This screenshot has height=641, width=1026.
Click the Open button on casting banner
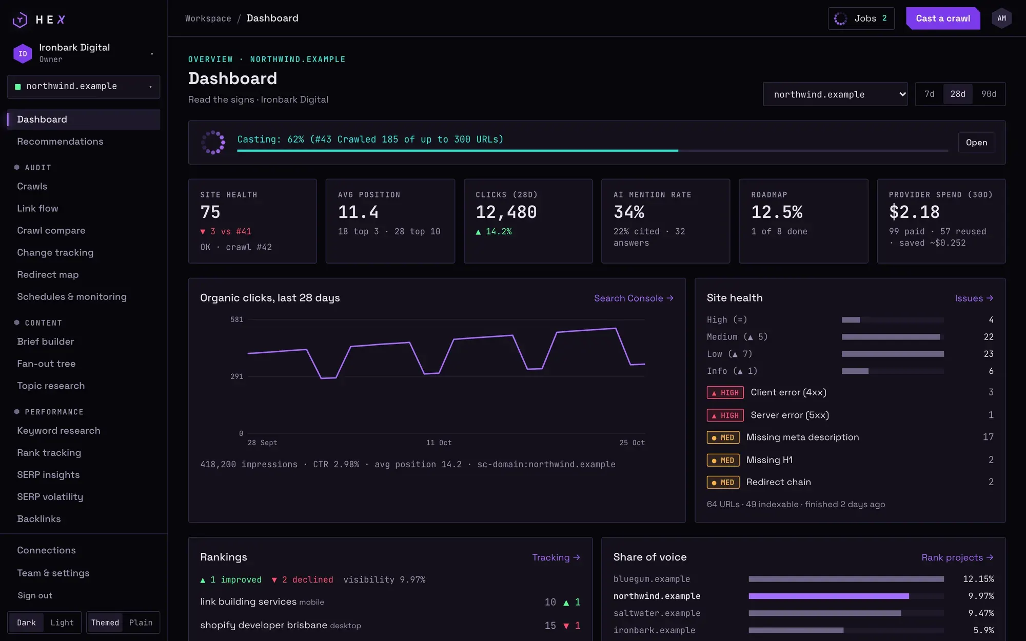pyautogui.click(x=976, y=143)
